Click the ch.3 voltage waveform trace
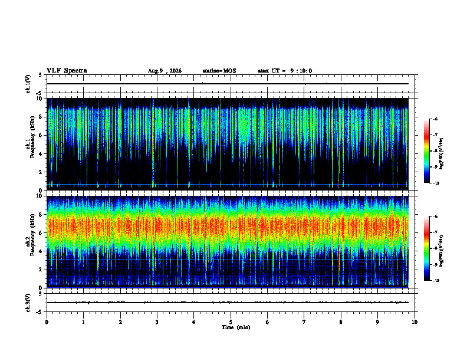467x361 pixels. pos(228,303)
